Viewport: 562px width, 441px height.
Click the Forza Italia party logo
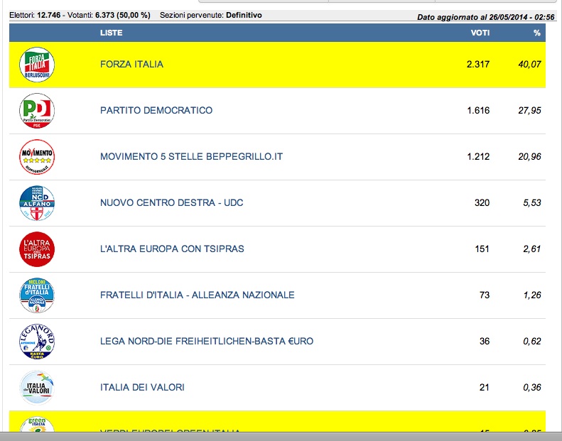37,65
